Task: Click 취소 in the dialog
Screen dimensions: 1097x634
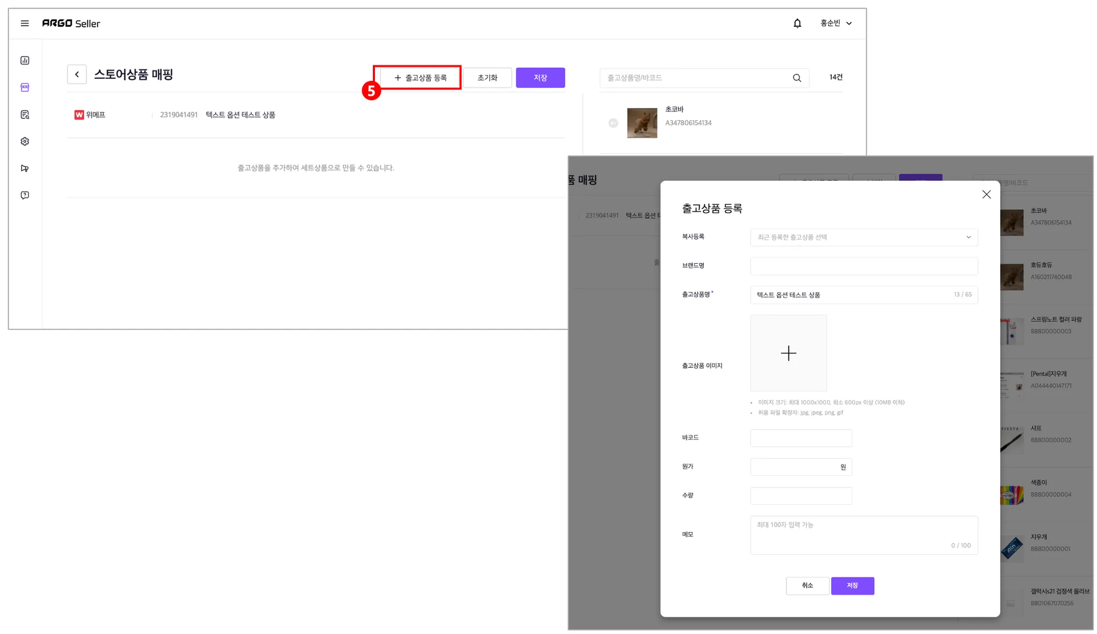Action: point(807,585)
